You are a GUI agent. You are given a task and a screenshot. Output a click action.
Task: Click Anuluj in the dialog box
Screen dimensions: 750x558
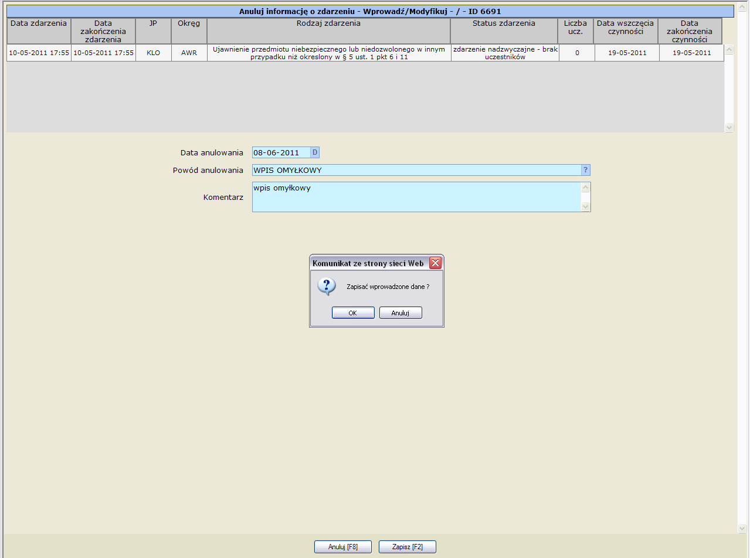point(401,313)
